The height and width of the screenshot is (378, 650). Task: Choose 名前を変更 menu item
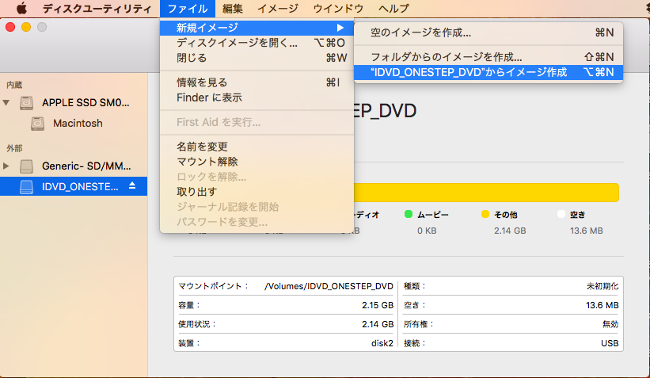pos(257,147)
